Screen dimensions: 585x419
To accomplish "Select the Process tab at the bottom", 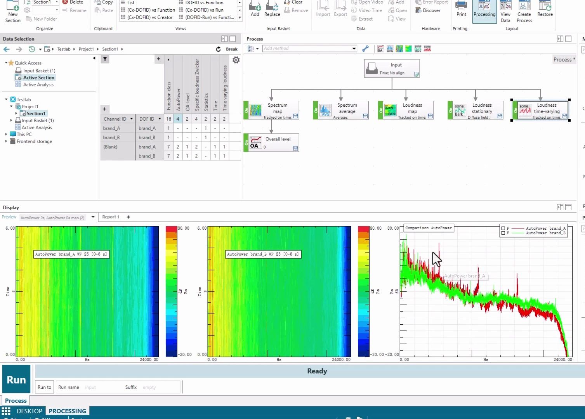I will click(16, 401).
